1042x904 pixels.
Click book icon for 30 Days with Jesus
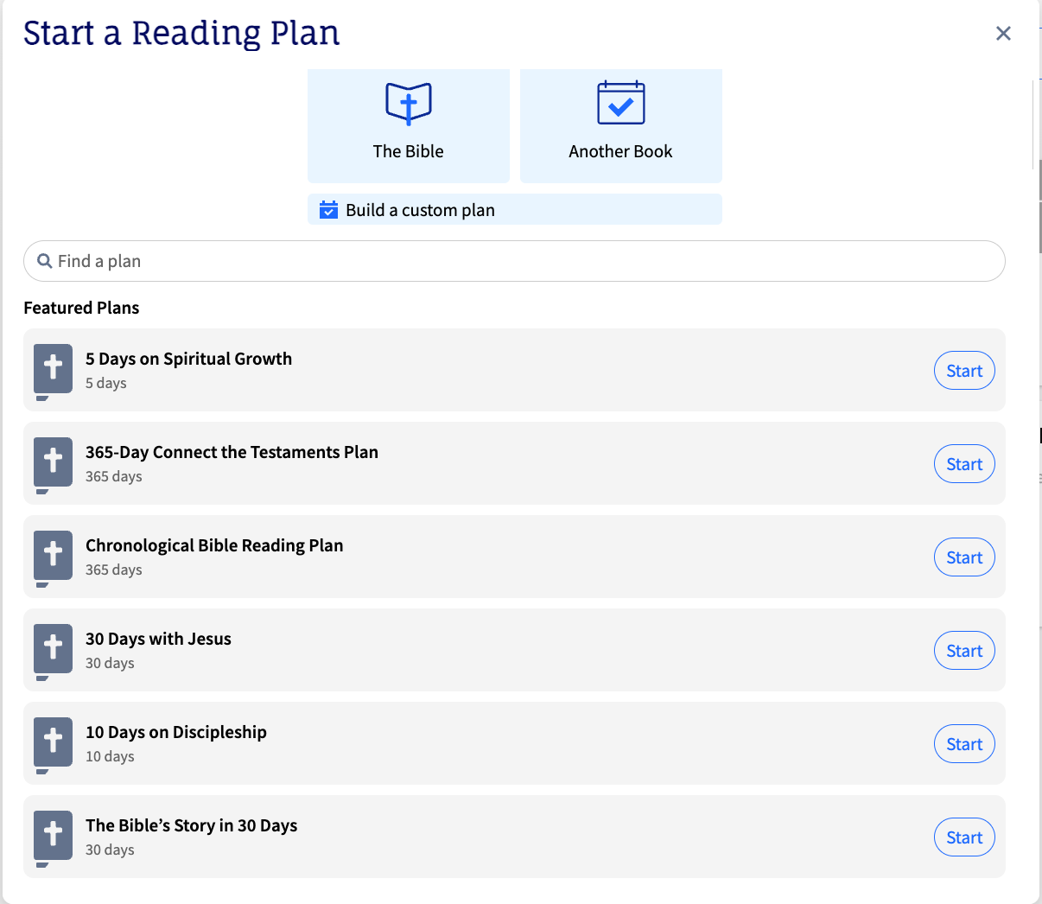[53, 652]
